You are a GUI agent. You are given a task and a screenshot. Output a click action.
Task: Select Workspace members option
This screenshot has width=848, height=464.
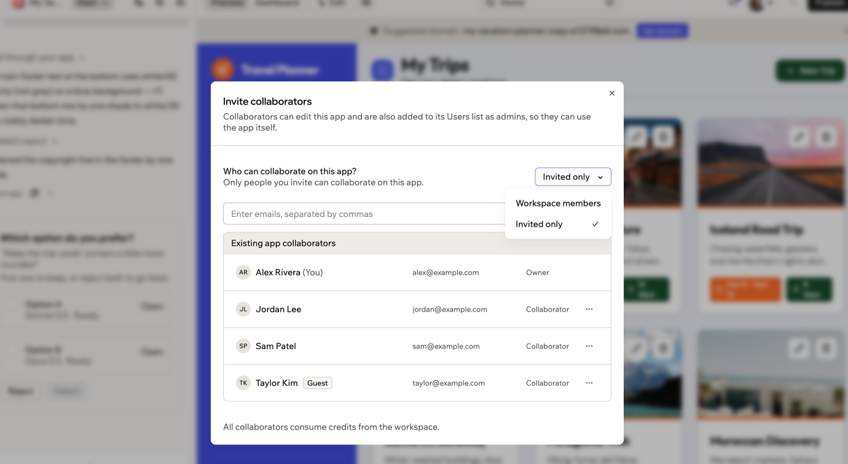pyautogui.click(x=558, y=203)
